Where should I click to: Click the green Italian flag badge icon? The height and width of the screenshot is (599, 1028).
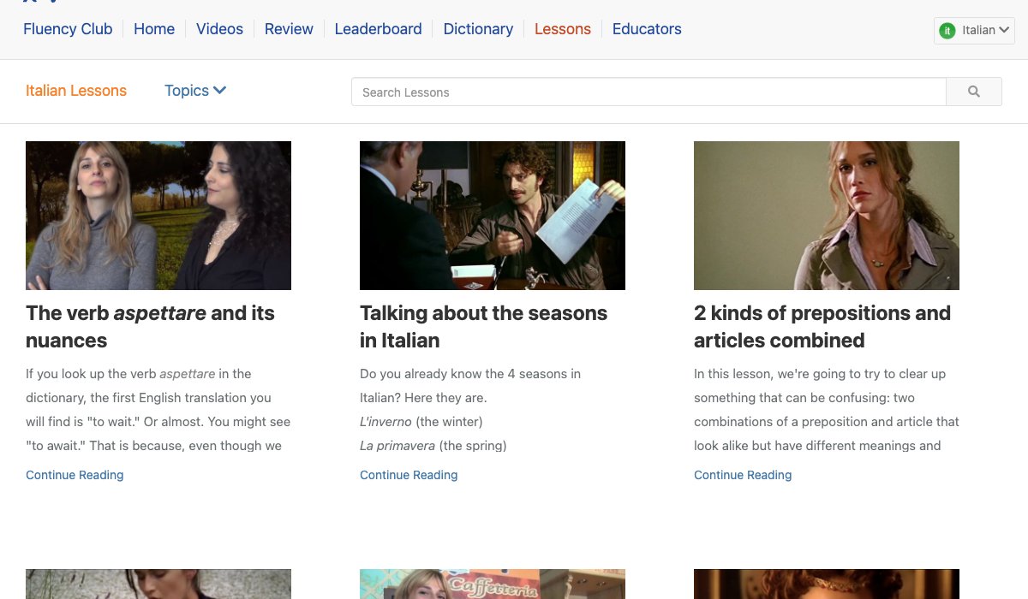947,31
